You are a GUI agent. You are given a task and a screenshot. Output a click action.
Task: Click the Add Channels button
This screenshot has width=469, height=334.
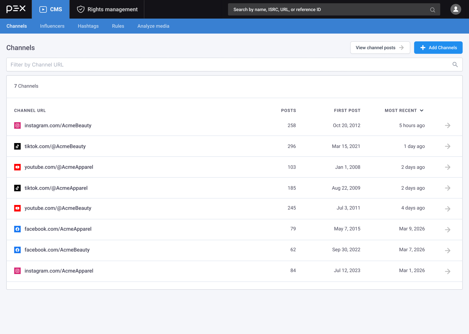[438, 48]
